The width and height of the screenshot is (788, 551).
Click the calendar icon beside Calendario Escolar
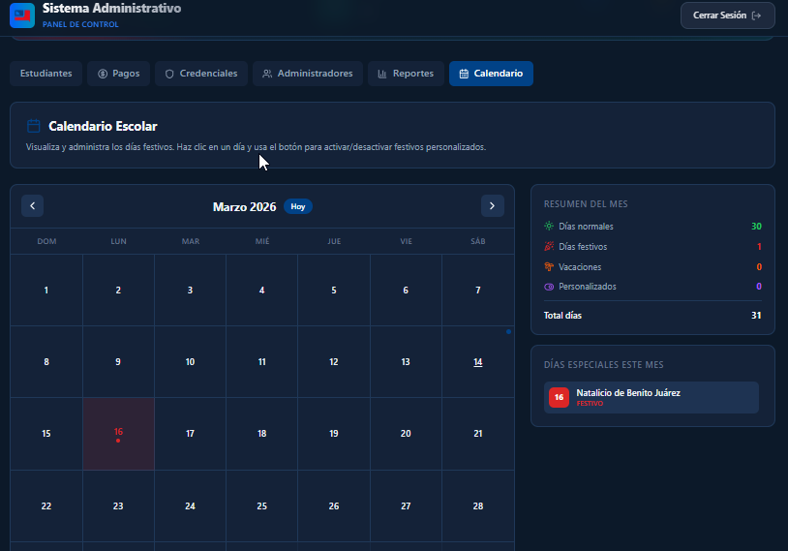coord(34,126)
